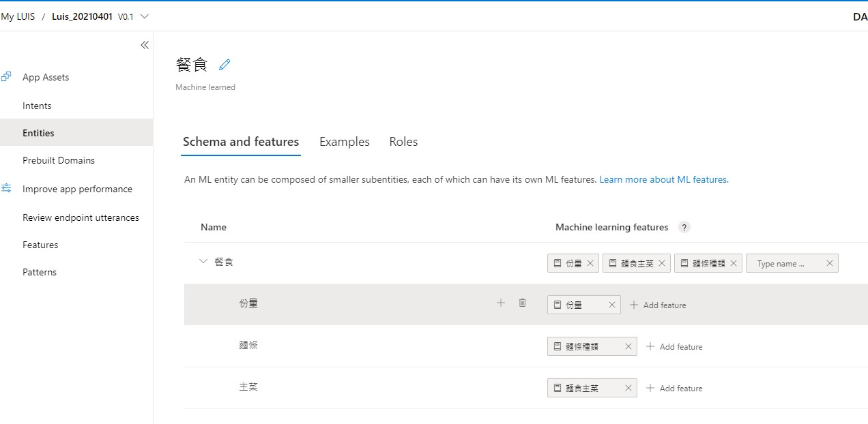Click the App Assets sidebar icon
This screenshot has width=868, height=424.
pyautogui.click(x=6, y=77)
